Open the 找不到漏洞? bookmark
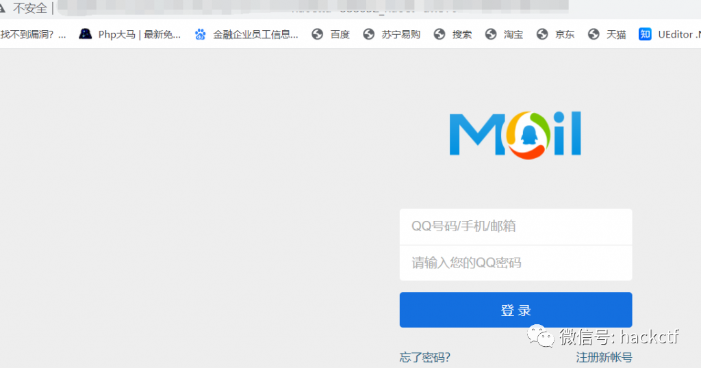Viewport: 701px width, 368px height. click(x=33, y=34)
